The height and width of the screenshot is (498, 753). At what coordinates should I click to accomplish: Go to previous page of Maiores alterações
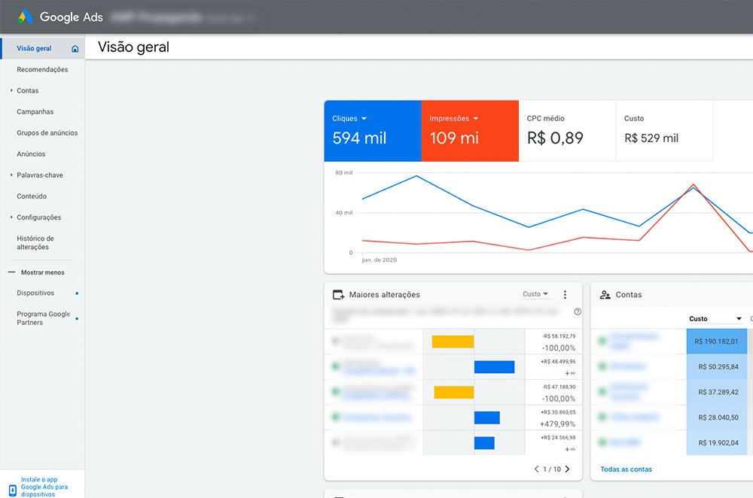click(x=536, y=469)
